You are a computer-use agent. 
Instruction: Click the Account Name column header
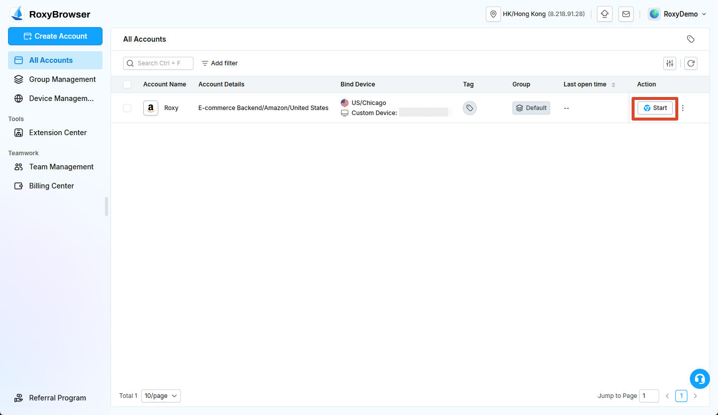click(165, 84)
